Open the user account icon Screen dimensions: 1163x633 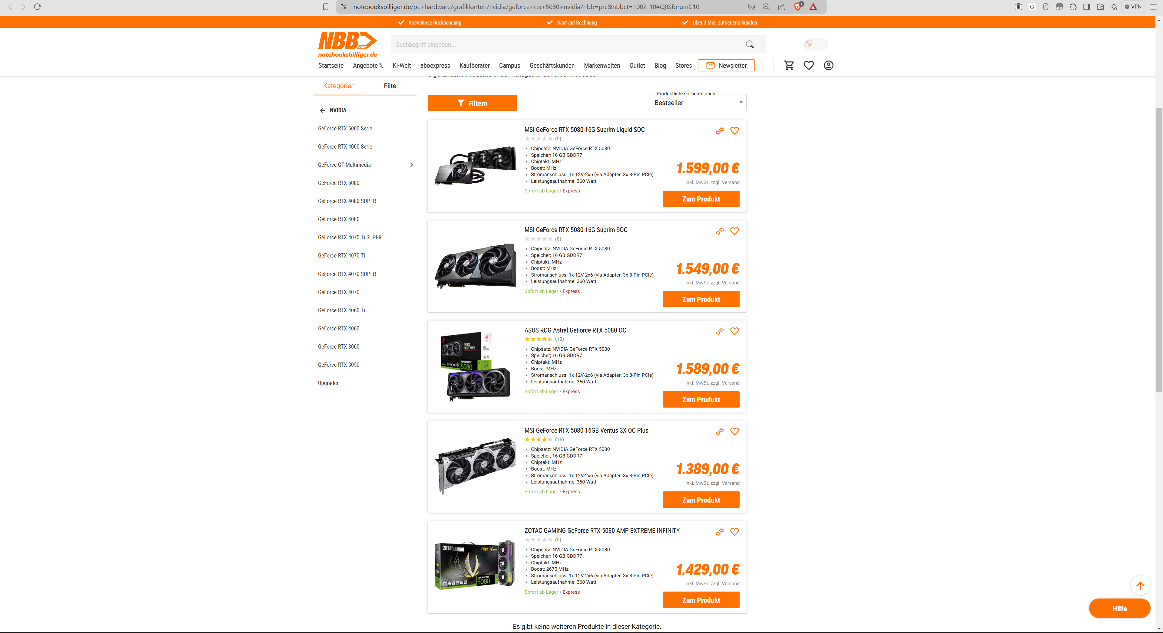coord(828,65)
